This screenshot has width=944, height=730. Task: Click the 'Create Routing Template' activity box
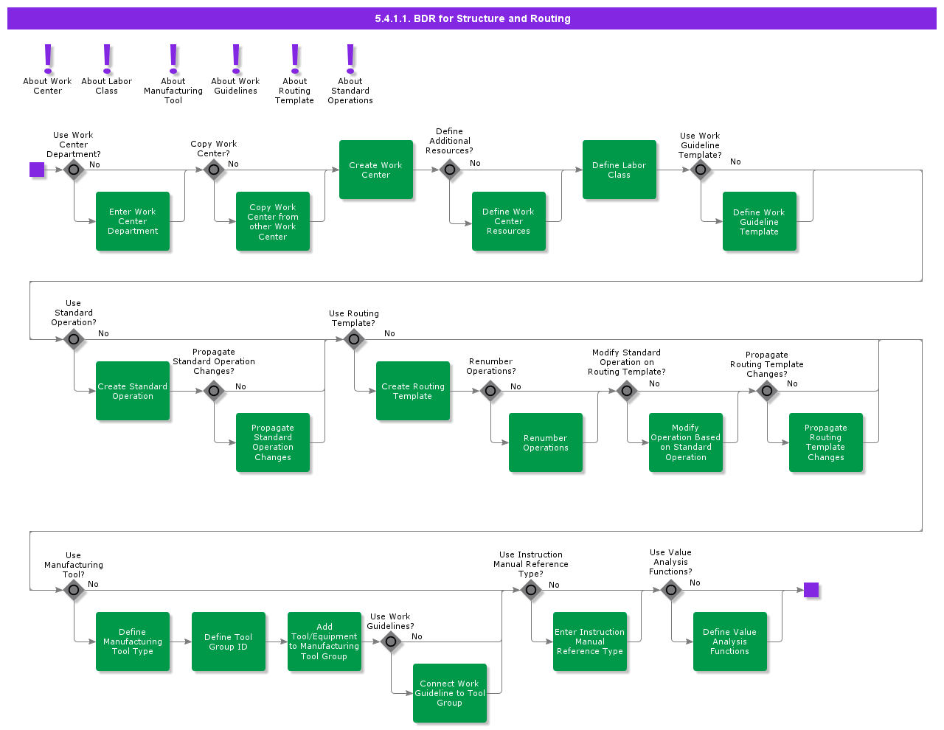(413, 391)
